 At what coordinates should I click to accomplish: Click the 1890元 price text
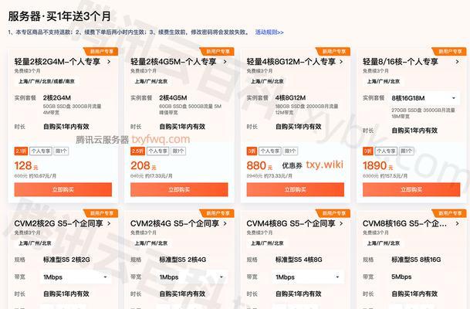[x=377, y=165]
